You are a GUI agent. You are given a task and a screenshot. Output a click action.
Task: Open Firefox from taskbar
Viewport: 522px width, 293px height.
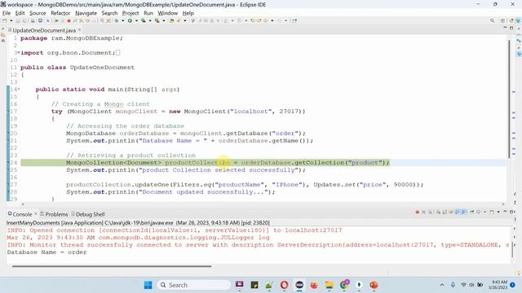pos(313,285)
